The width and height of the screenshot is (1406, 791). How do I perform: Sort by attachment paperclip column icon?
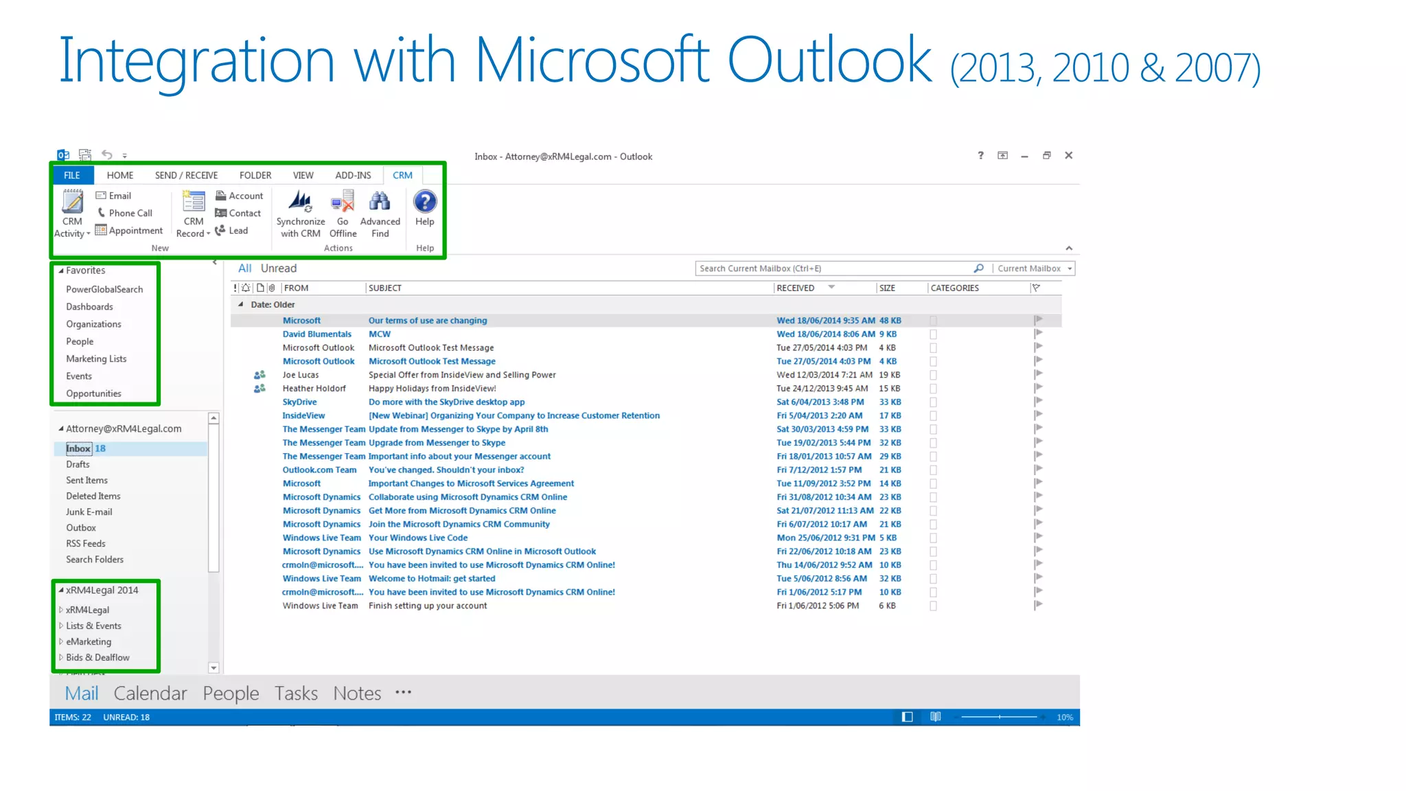click(x=272, y=288)
